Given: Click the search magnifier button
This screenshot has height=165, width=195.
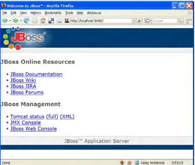Looking at the screenshot, I should [x=180, y=21].
